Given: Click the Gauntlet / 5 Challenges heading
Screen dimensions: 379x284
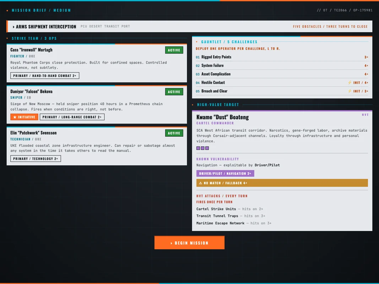Looking at the screenshot, I should tap(229, 42).
